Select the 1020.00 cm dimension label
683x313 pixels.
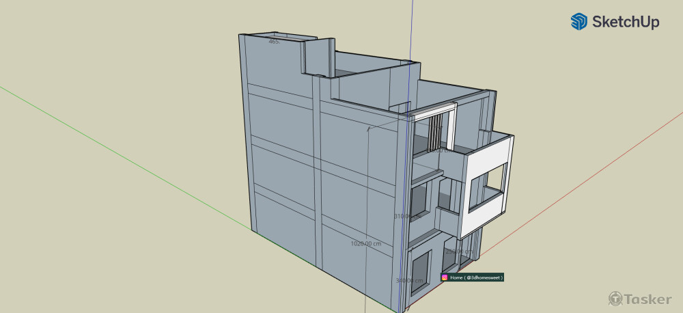[365, 243]
